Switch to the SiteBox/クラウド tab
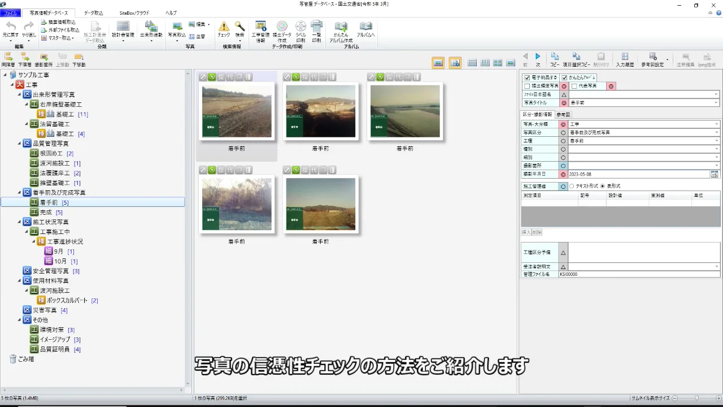The height and width of the screenshot is (407, 723). point(134,12)
